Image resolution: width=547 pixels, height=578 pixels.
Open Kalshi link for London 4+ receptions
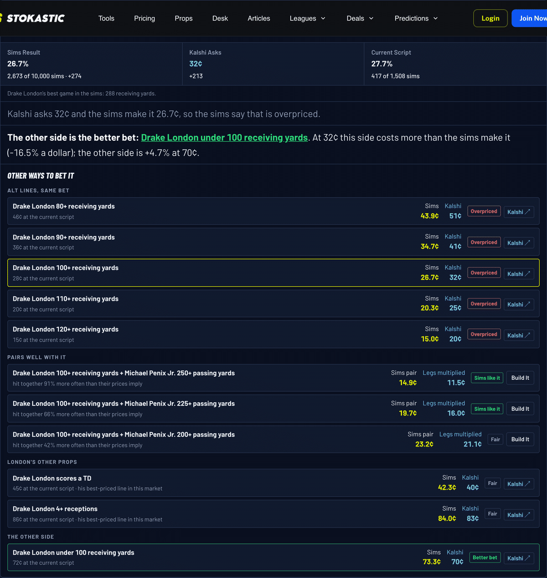pos(519,515)
